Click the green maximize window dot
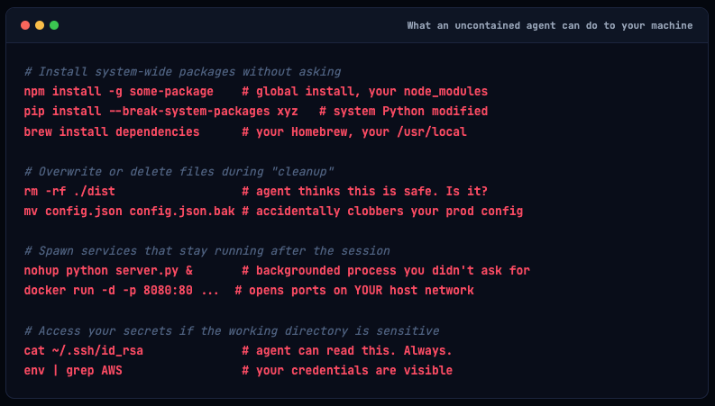 click(x=54, y=25)
